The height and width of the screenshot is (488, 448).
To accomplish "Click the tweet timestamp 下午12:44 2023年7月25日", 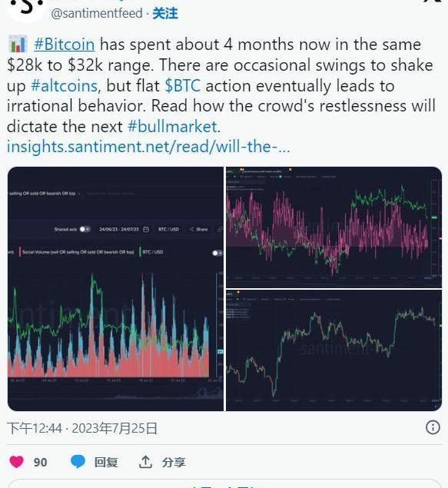I will pos(82,428).
